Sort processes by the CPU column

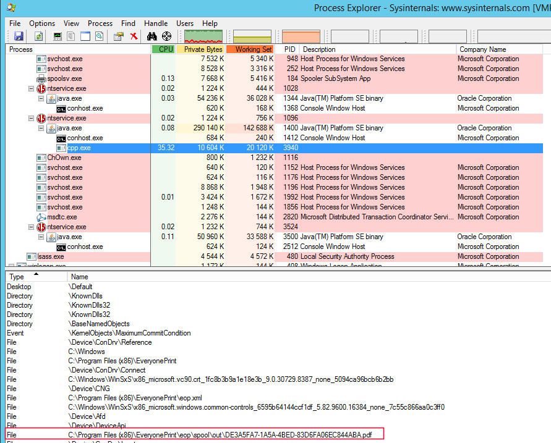coord(163,49)
